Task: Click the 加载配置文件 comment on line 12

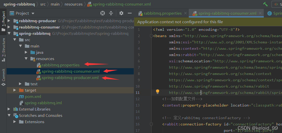Action: (182, 99)
